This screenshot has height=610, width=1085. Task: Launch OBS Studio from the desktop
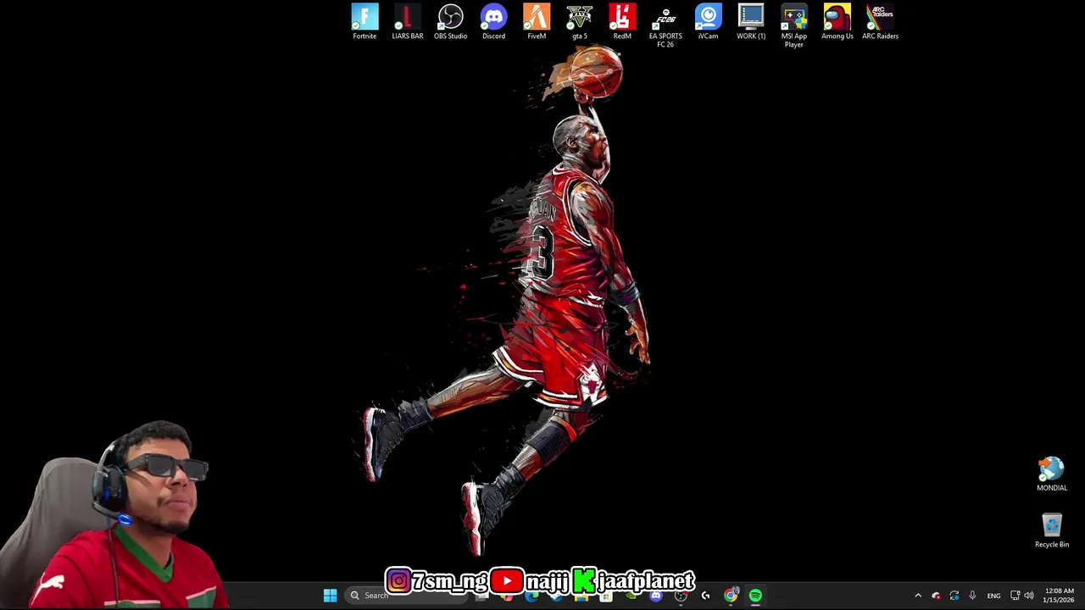point(450,22)
